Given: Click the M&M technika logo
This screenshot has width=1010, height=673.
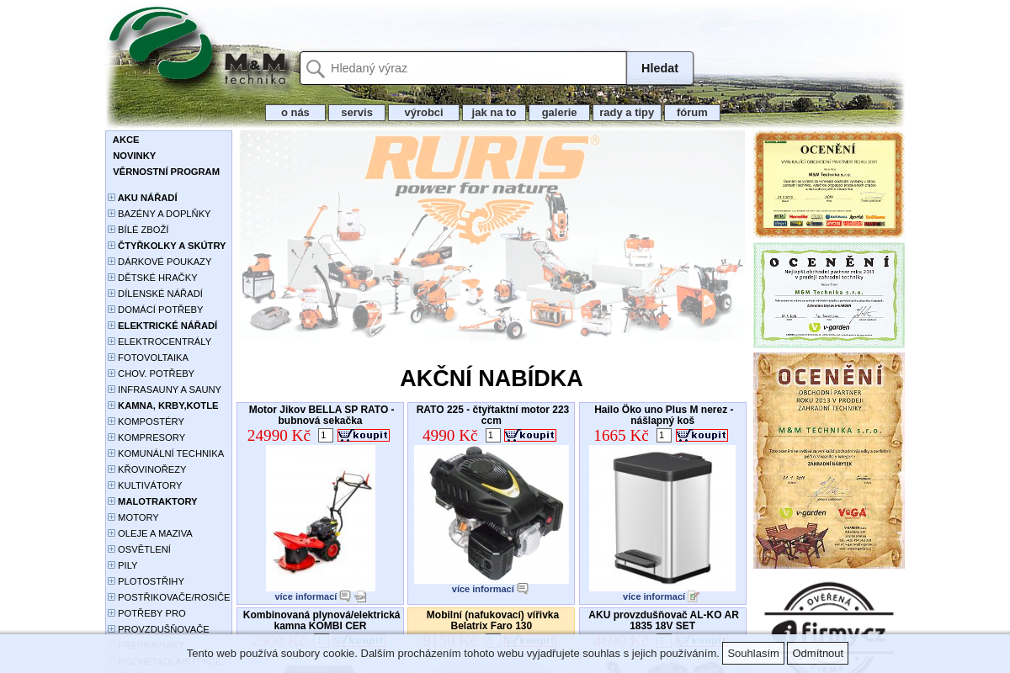Looking at the screenshot, I should tap(199, 46).
